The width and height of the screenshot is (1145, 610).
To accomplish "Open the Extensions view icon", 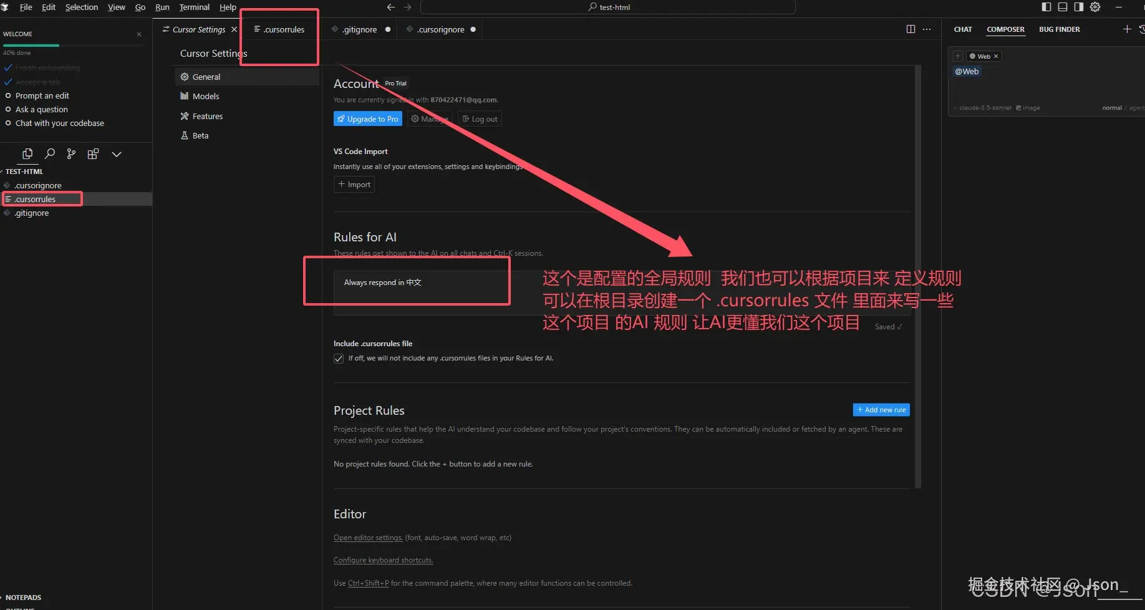I will tap(93, 154).
